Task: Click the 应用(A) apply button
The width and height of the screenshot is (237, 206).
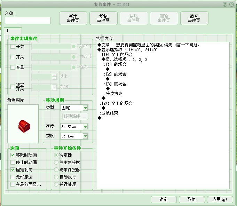Action: 220,199
